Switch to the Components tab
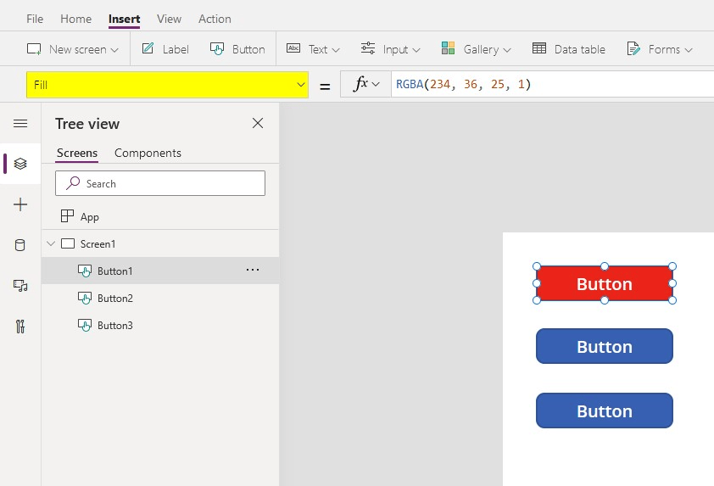The height and width of the screenshot is (486, 714). point(148,154)
